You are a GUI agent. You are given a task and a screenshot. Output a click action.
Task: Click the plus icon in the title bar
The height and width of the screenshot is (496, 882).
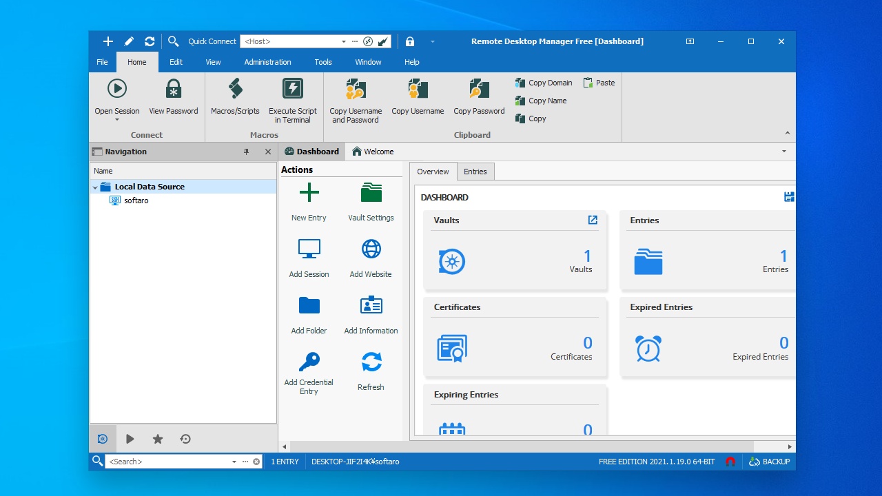click(108, 41)
